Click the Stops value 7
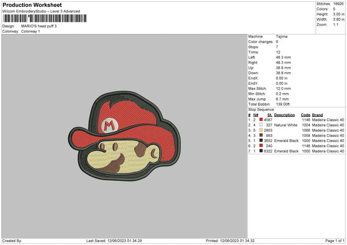The width and height of the screenshot is (347, 245). [x=277, y=47]
